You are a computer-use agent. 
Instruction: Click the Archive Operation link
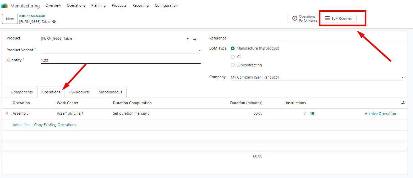coord(380,114)
